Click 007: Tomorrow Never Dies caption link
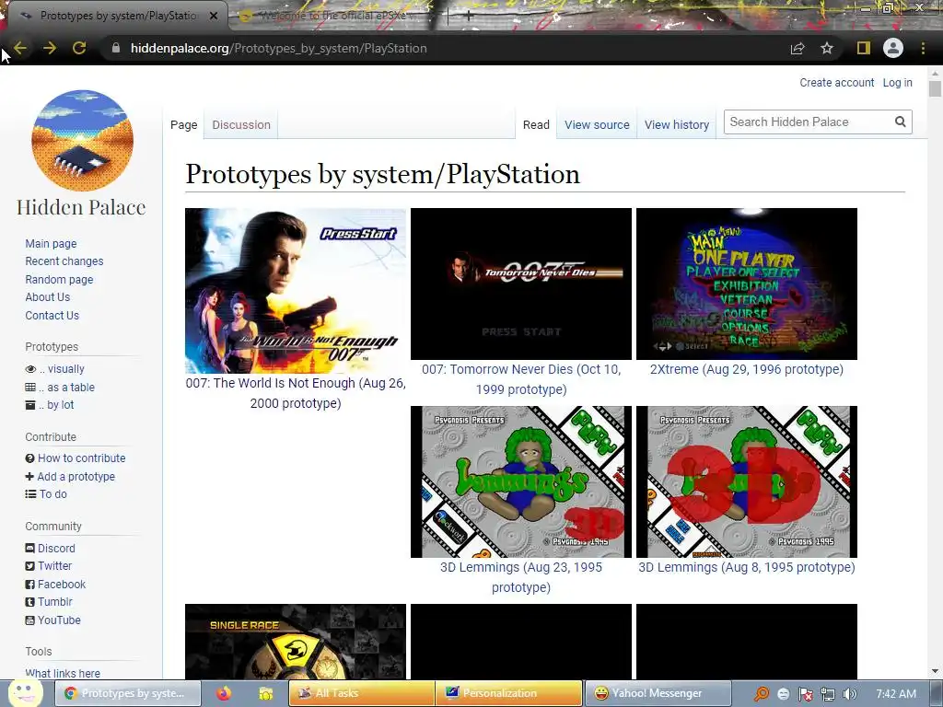 [521, 379]
